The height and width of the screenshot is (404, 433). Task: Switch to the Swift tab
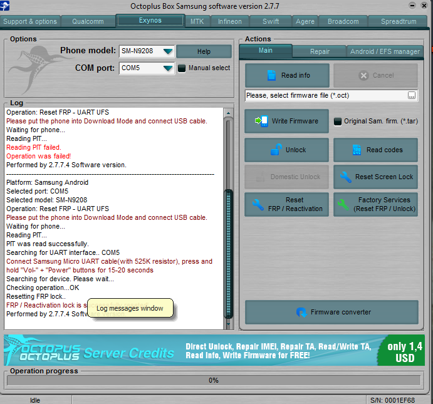271,21
